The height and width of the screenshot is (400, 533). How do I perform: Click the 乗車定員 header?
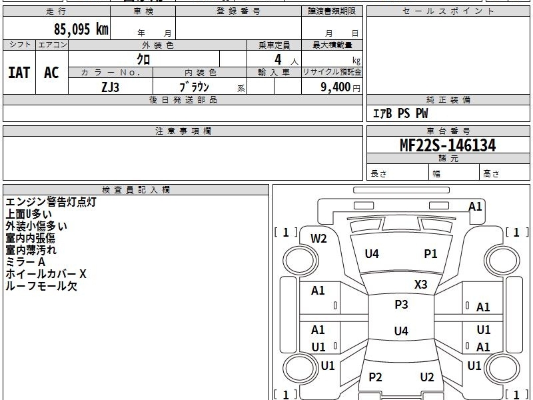[274, 45]
